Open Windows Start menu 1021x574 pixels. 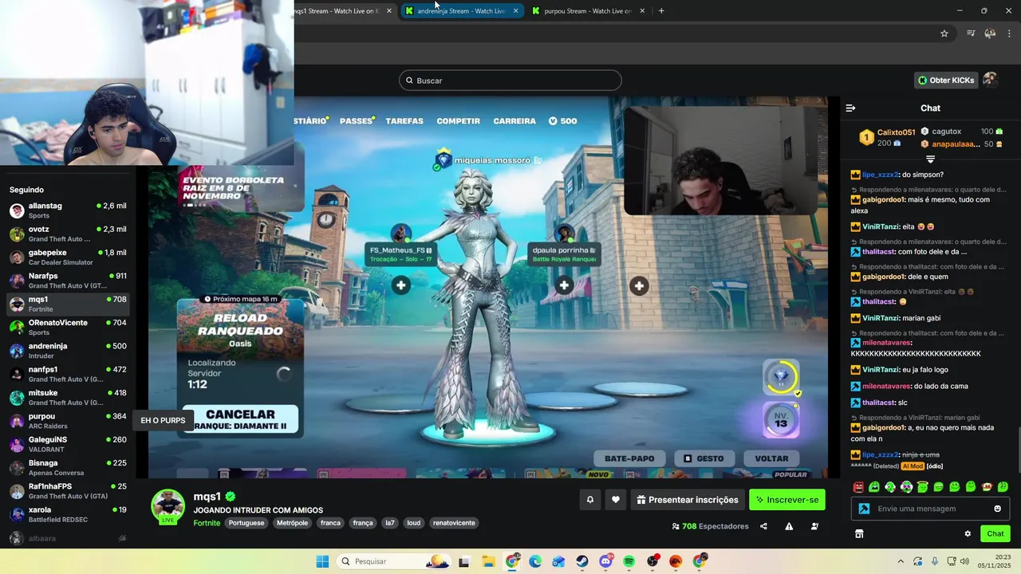322,561
